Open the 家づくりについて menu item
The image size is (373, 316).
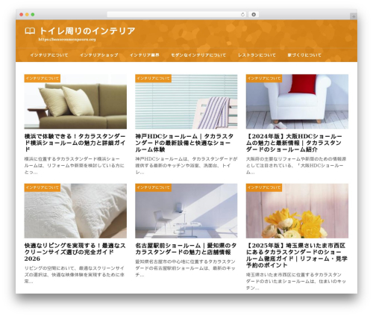(x=304, y=55)
